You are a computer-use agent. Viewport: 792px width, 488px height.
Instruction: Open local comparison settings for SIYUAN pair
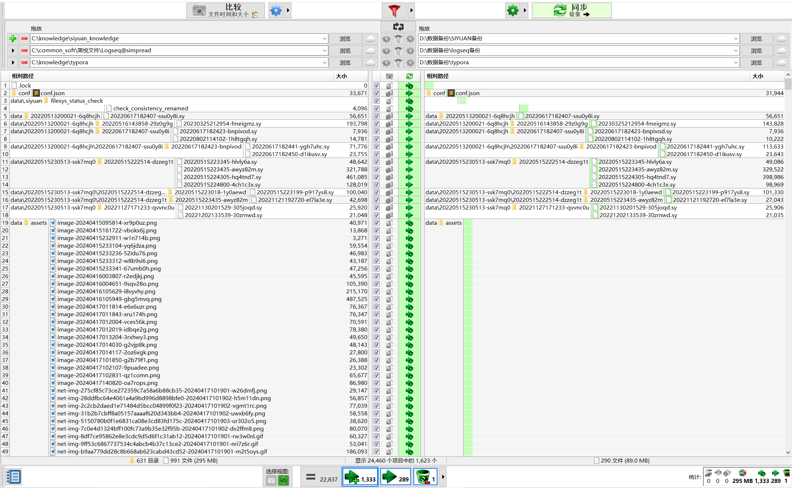click(x=386, y=38)
